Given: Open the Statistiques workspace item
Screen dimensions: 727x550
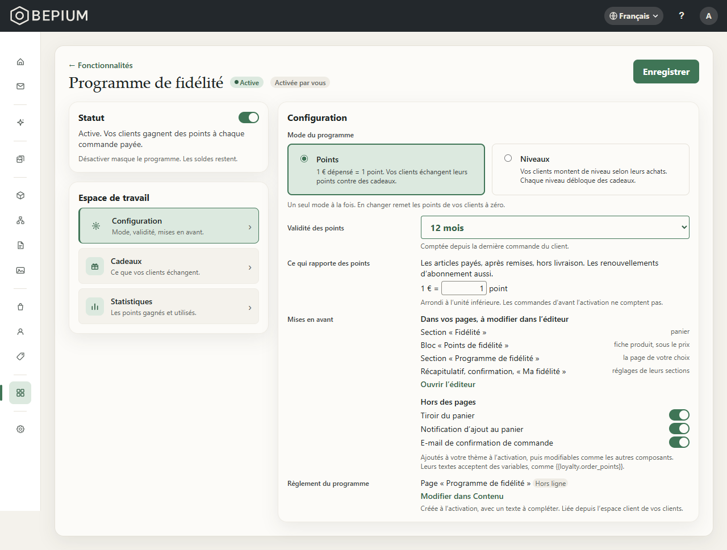Looking at the screenshot, I should 169,307.
